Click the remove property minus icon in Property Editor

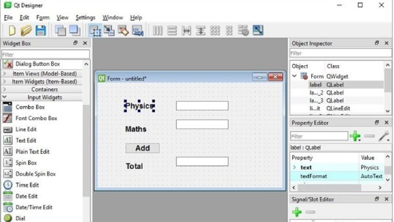369,136
